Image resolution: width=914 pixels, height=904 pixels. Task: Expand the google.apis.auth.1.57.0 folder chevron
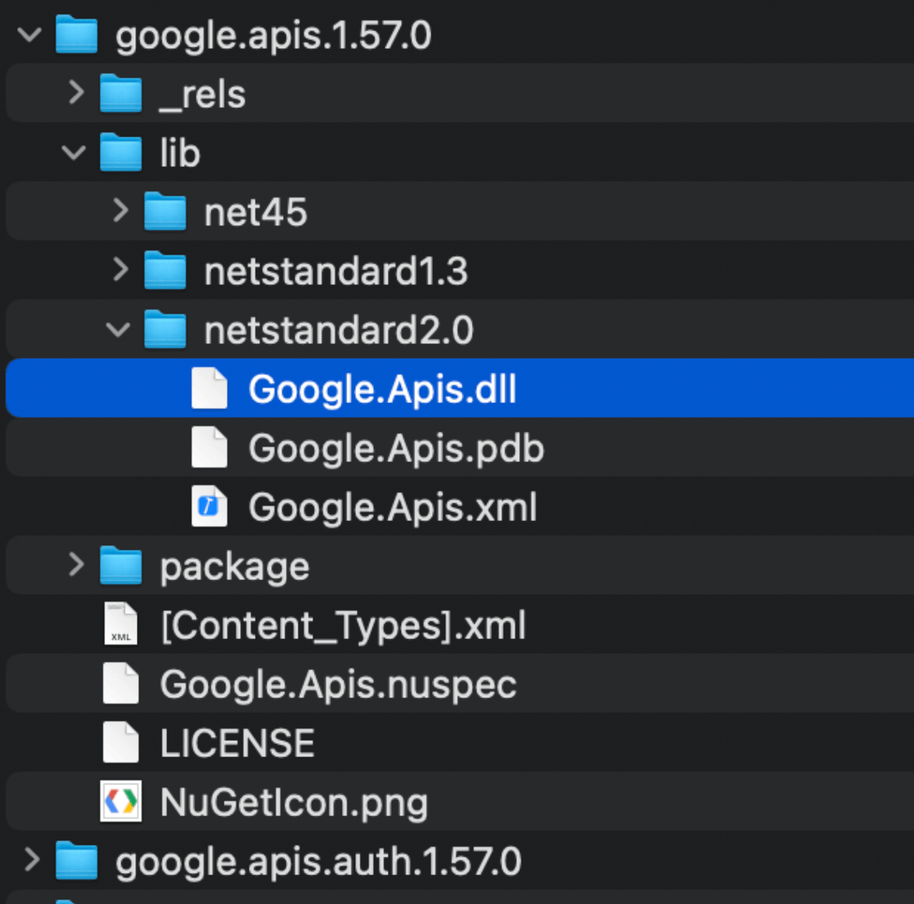click(x=31, y=860)
